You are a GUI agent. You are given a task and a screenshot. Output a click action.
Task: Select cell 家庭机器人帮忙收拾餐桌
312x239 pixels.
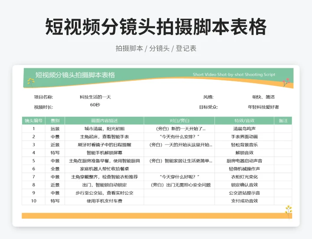104,169
